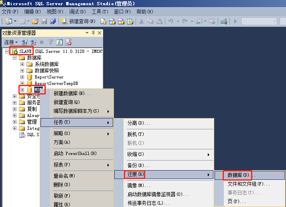Open the 收缩(S) submenu
Screen dimensions: 286x207
pyautogui.click(x=164, y=155)
